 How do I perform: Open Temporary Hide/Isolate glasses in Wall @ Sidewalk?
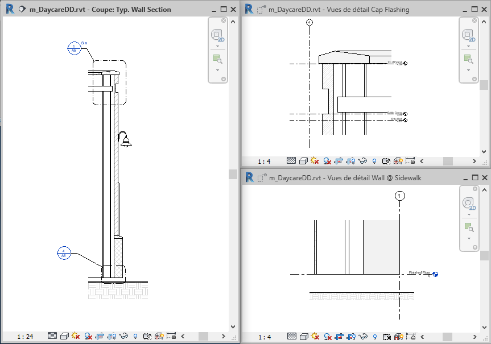363,337
